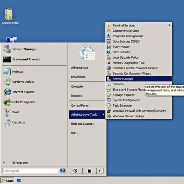Launch Windows Update from its icon
The width and height of the screenshot is (184, 184).
pyautogui.click(x=7, y=82)
